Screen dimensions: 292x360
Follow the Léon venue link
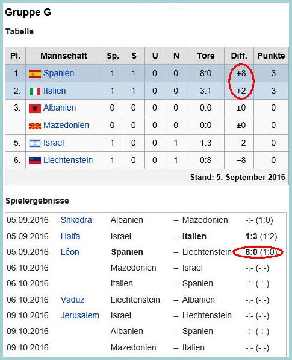click(70, 252)
